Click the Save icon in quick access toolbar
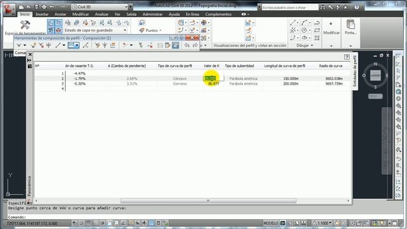Screen dimensions: 407x229 36,7
